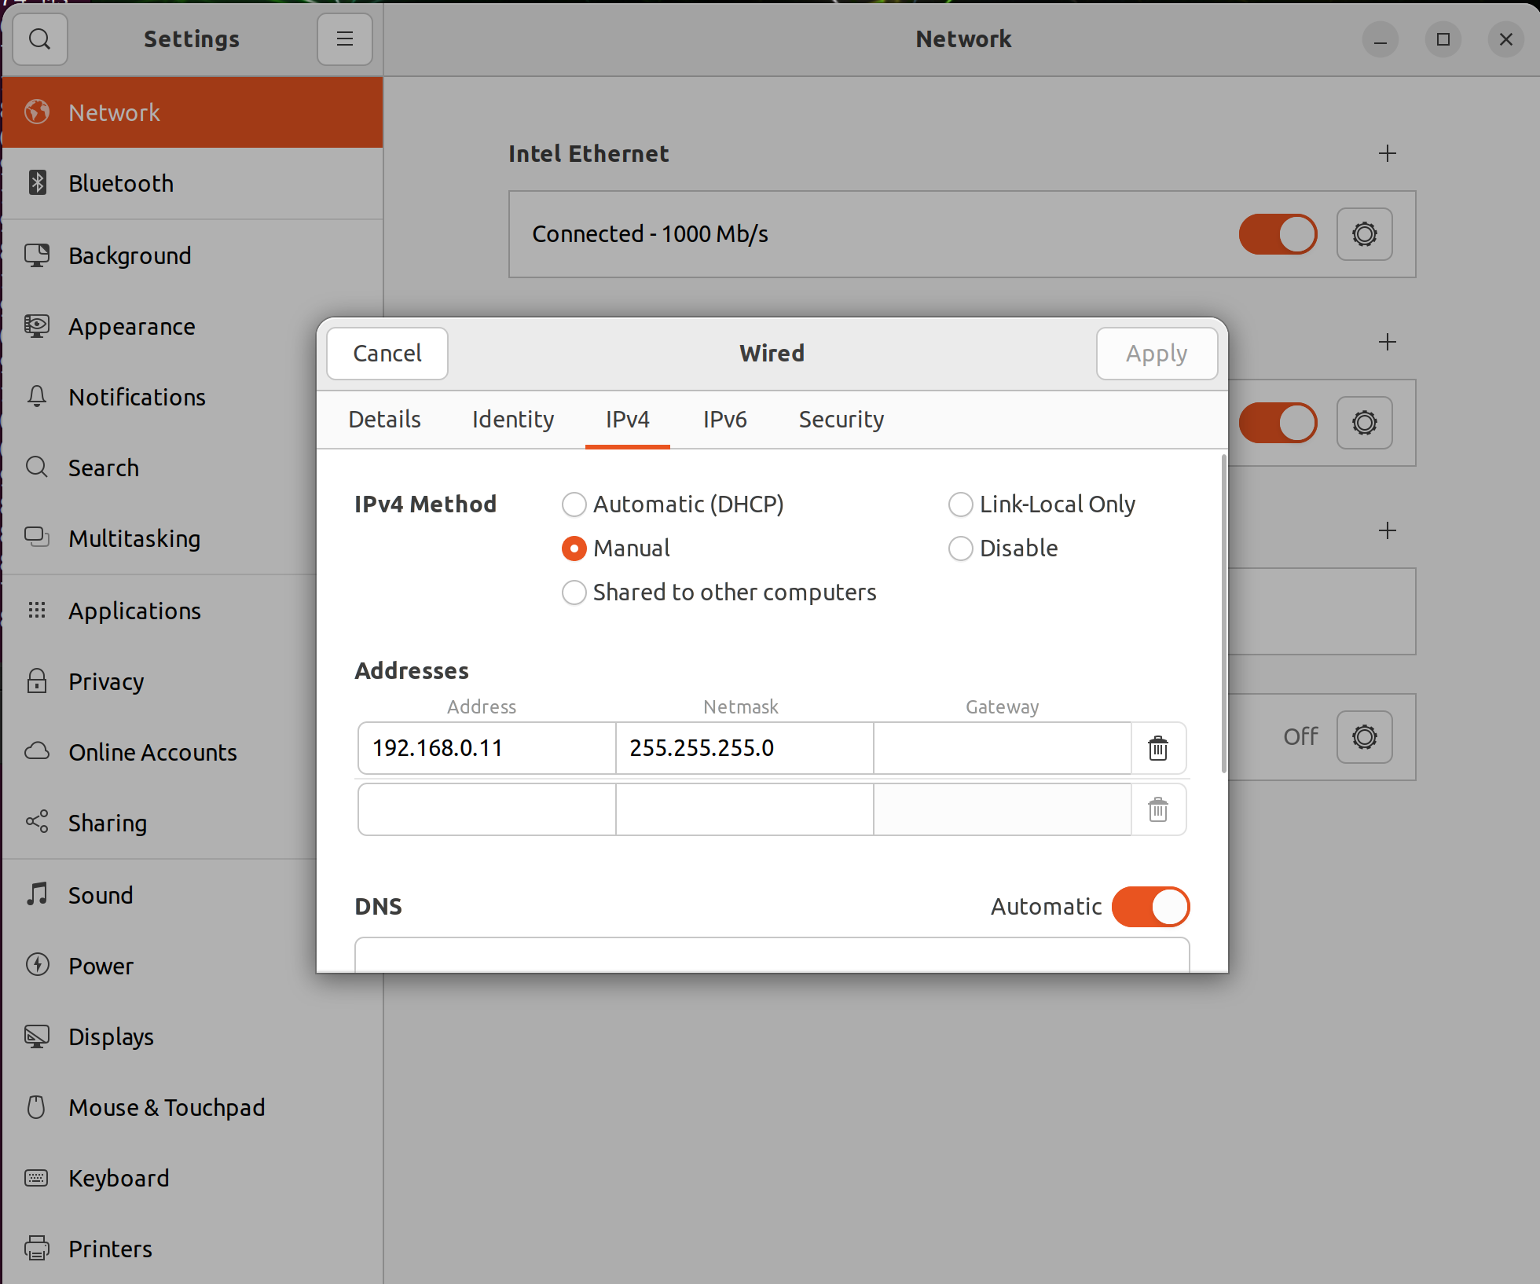The width and height of the screenshot is (1540, 1284).
Task: Choose Shared to other computers option
Action: coord(574,592)
